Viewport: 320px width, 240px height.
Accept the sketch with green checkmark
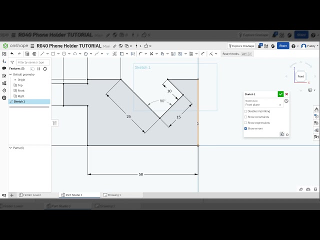coord(280,94)
